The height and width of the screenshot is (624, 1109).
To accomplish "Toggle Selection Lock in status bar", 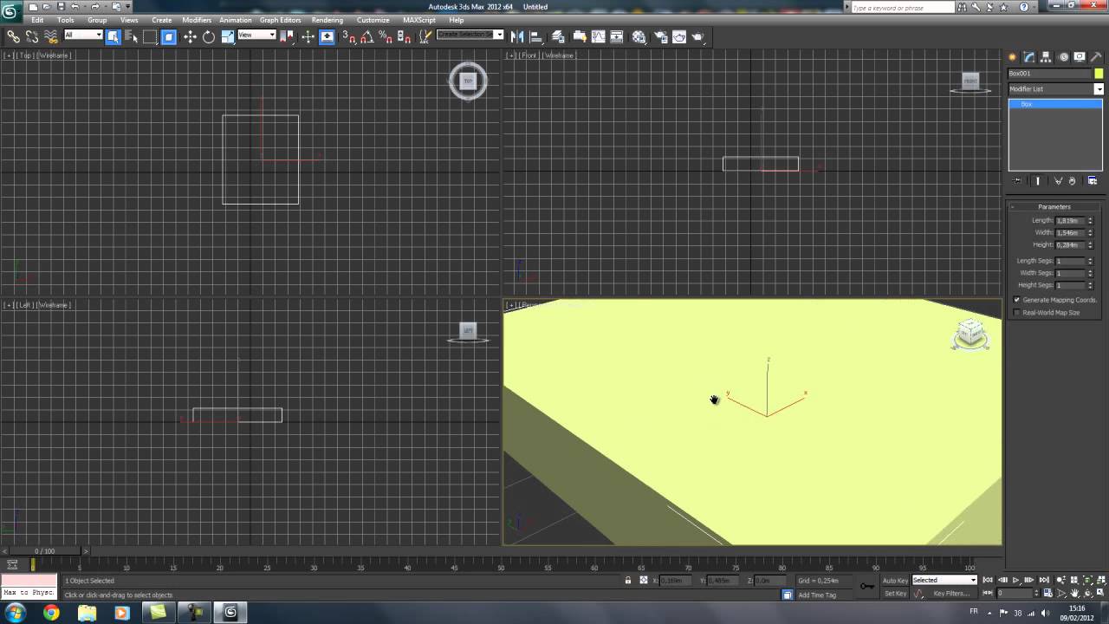I will point(628,580).
